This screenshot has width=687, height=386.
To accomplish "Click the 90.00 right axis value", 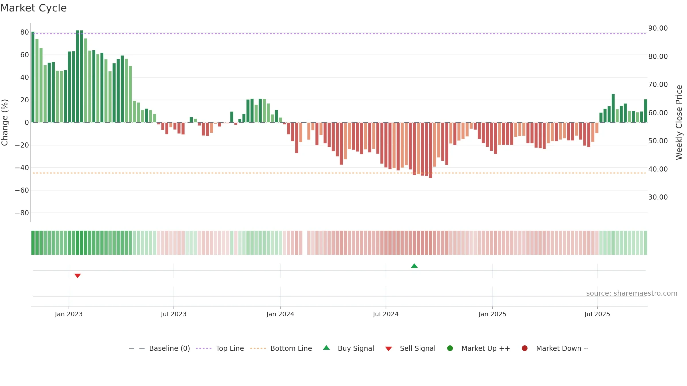I will pyautogui.click(x=658, y=28).
